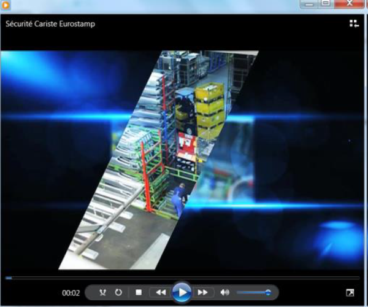
Task: Switch to Library view icon
Action: click(x=354, y=23)
